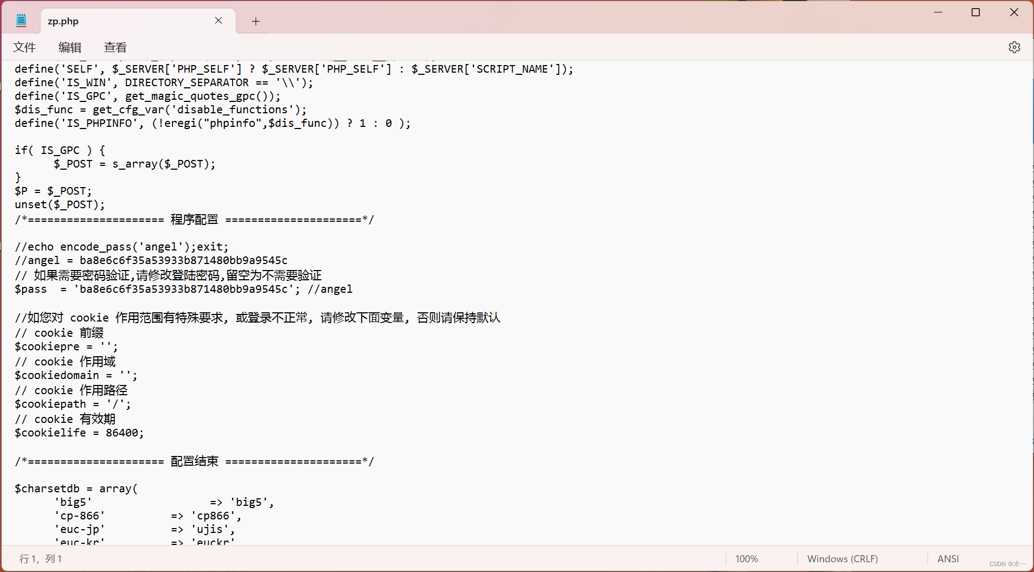Click the 'euc-jp' array entry

click(144, 529)
